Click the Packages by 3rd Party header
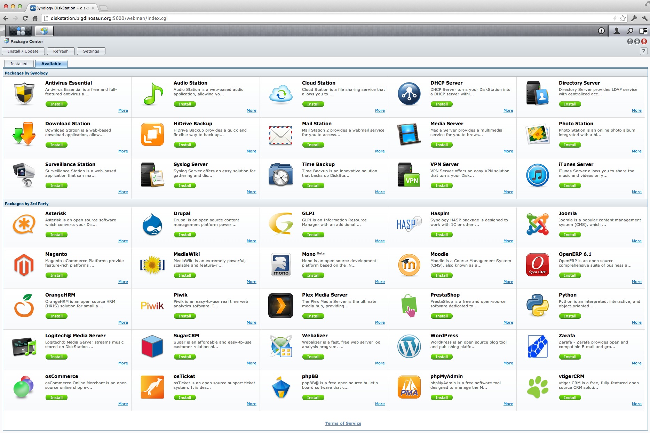Viewport: 650px width, 433px height. point(27,204)
